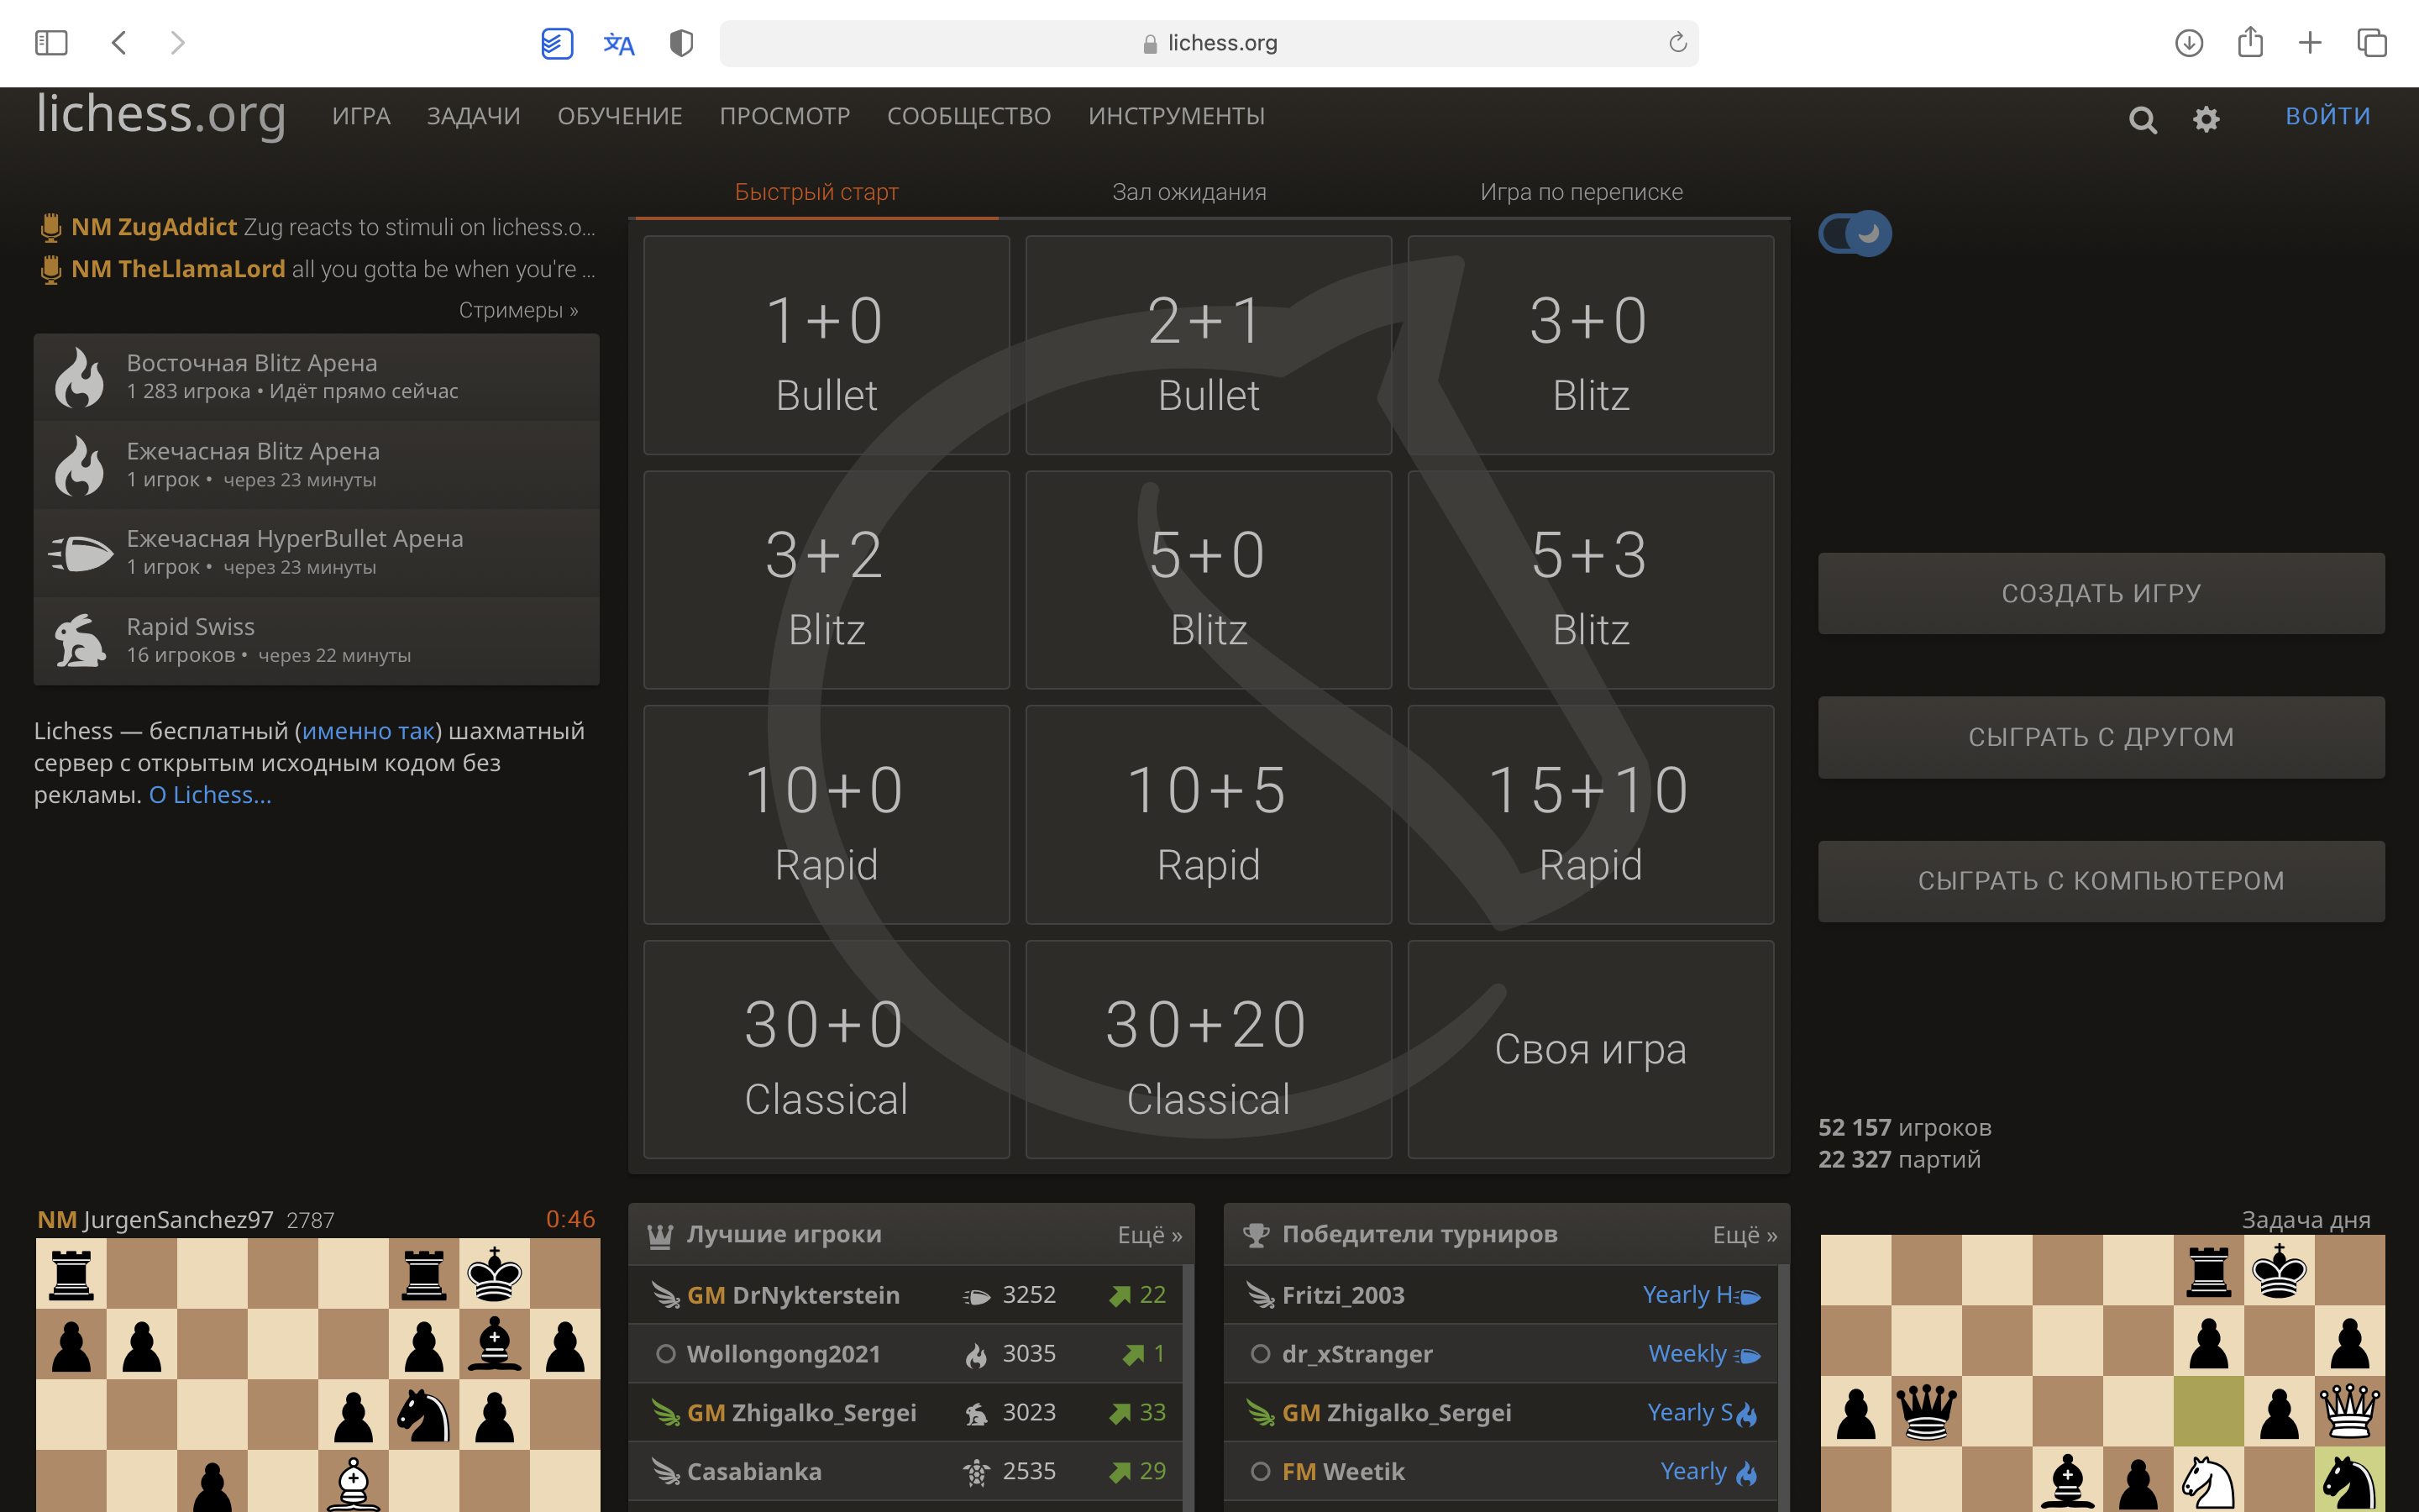Open NM ZugAddict's stream
Screen dimensions: 2419x1512
[x=317, y=227]
